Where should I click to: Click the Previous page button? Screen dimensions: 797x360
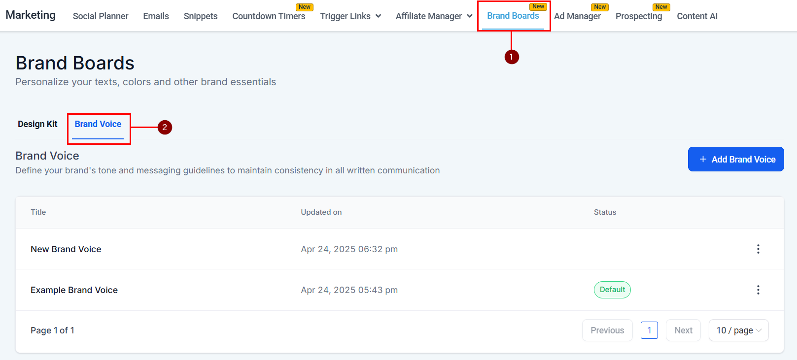tap(607, 330)
